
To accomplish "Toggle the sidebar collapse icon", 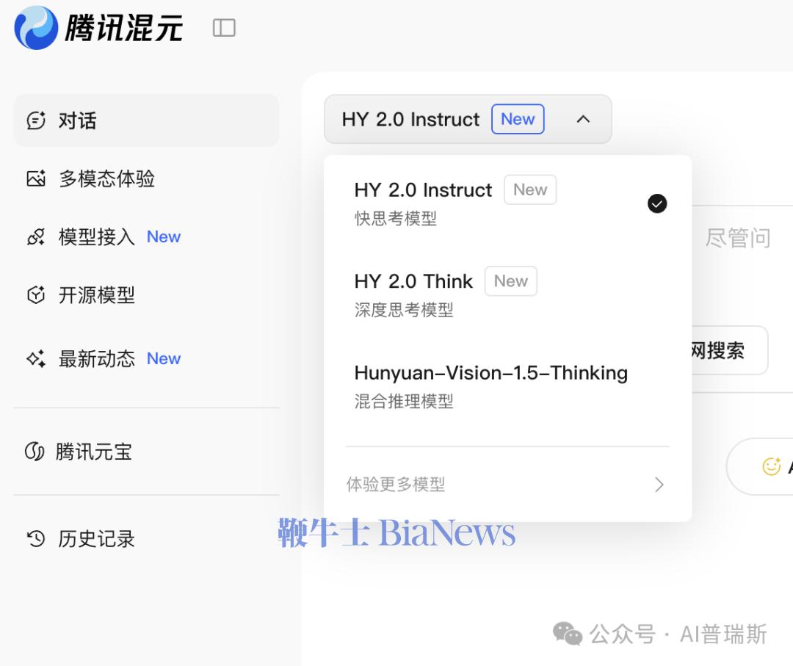I will pos(224,28).
